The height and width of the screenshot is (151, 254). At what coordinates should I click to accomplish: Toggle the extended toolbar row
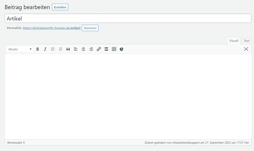pyautogui.click(x=114, y=49)
